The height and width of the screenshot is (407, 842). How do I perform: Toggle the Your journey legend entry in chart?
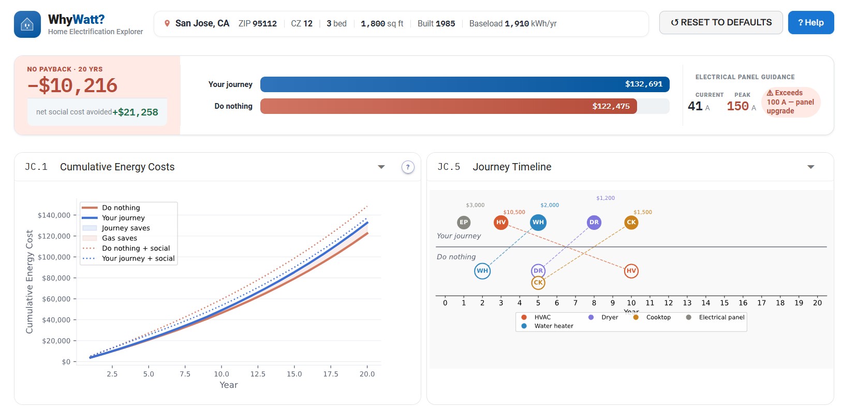pyautogui.click(x=113, y=218)
